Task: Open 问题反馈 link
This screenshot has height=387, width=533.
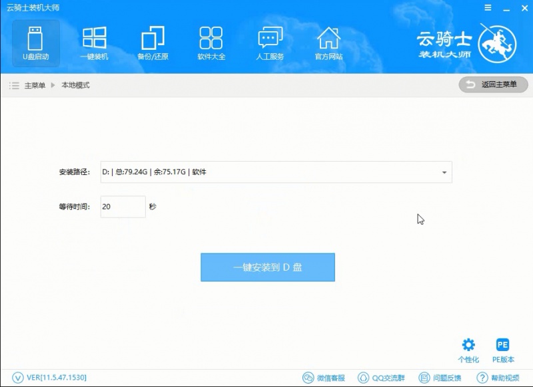Action: 440,378
